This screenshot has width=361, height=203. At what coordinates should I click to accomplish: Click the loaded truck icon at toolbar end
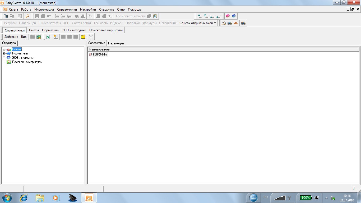(x=243, y=23)
